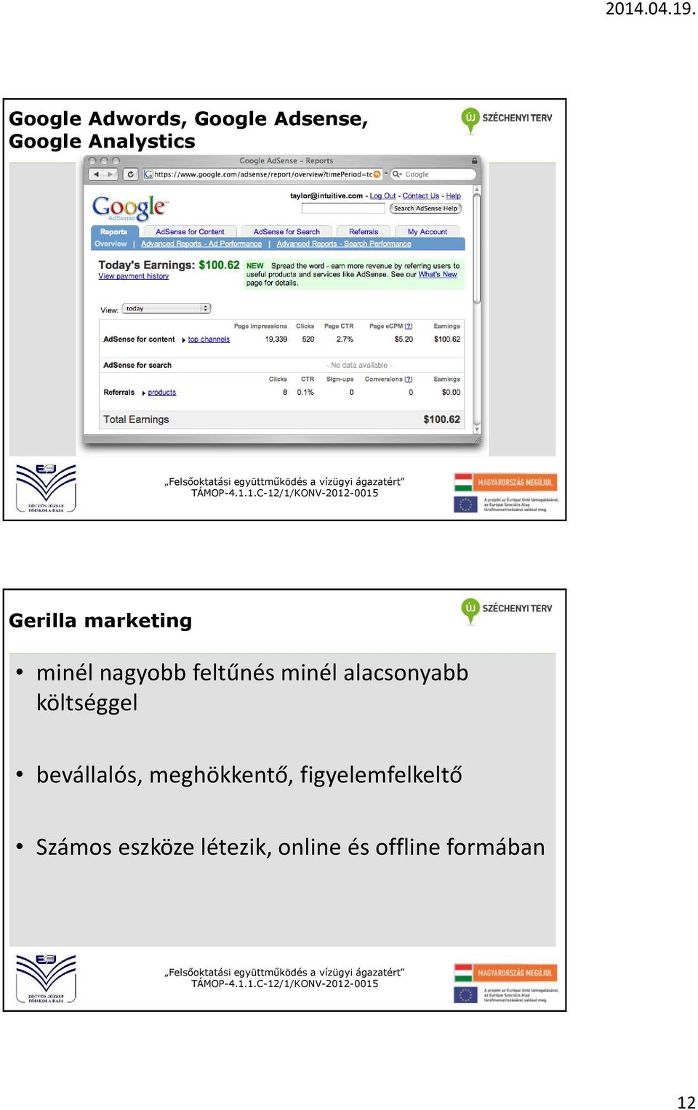This screenshot has height=1110, width=698.
Task: Click the page number 12
Action: pos(686,1102)
